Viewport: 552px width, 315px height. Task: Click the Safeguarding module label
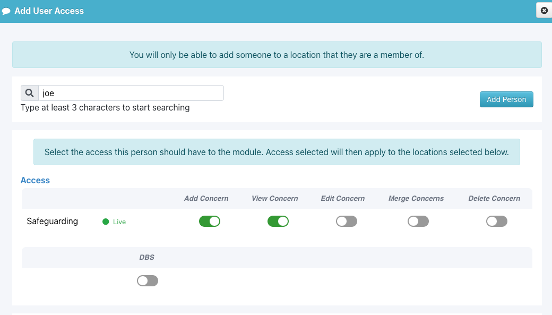tap(53, 222)
